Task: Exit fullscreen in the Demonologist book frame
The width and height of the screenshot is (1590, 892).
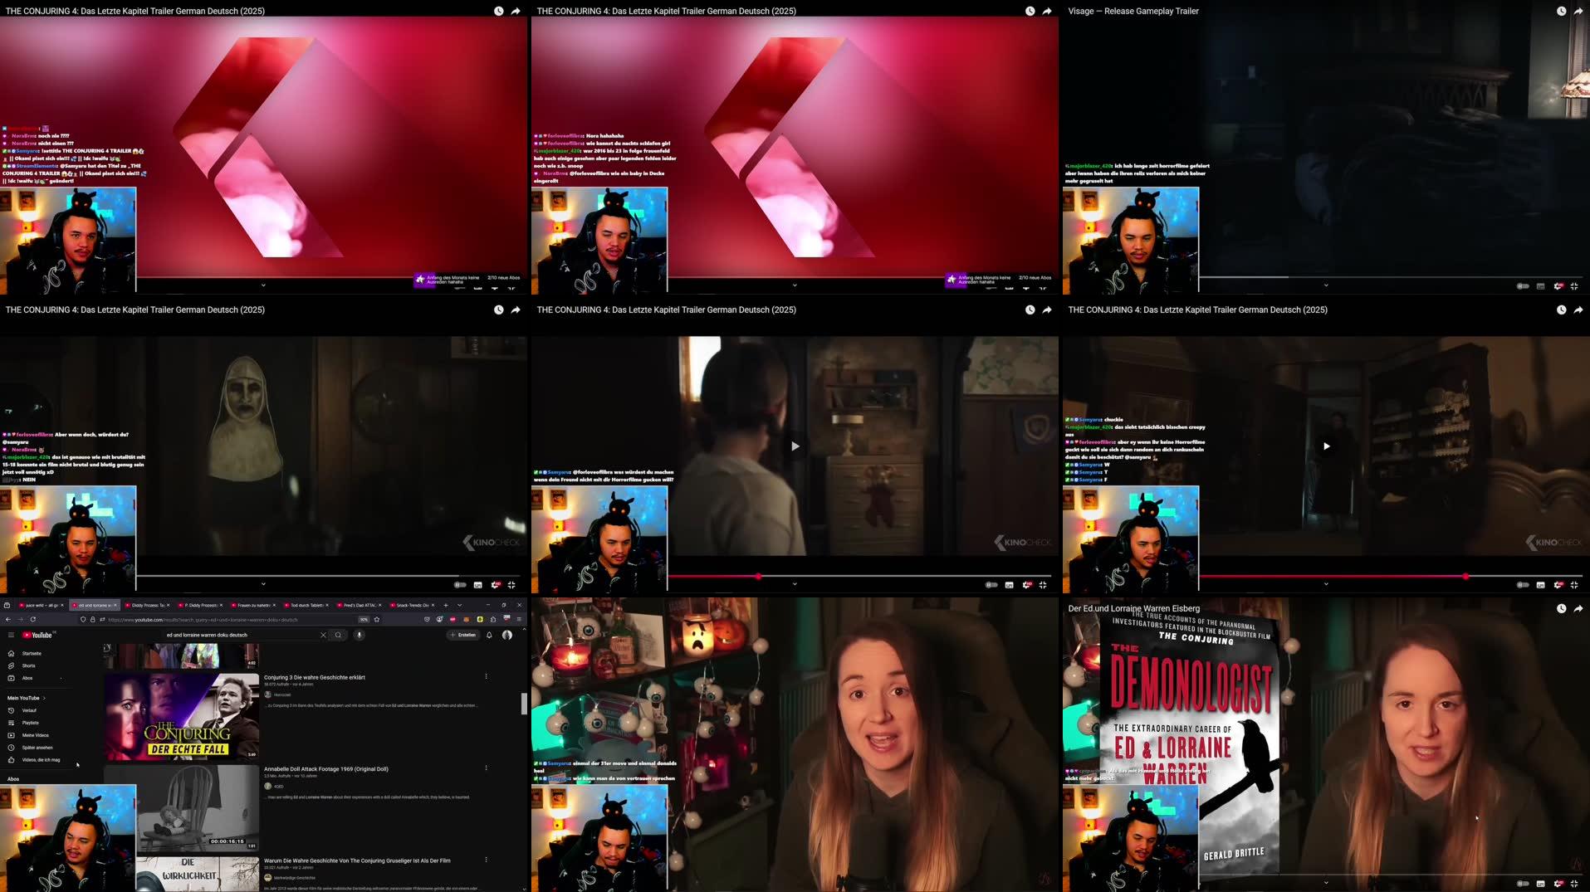Action: click(x=1574, y=884)
